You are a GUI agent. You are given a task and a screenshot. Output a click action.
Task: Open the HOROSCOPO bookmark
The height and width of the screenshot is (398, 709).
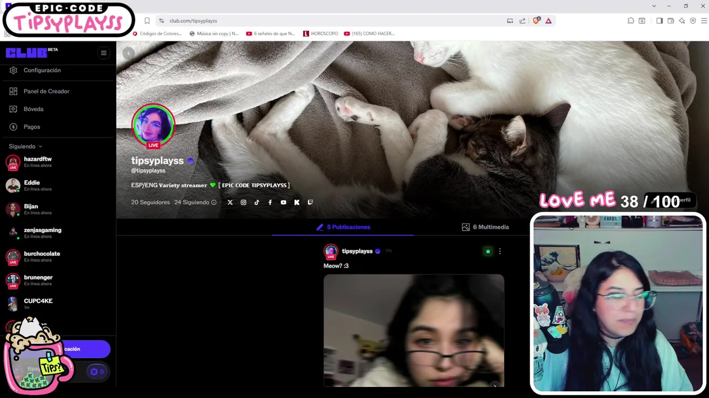click(321, 34)
